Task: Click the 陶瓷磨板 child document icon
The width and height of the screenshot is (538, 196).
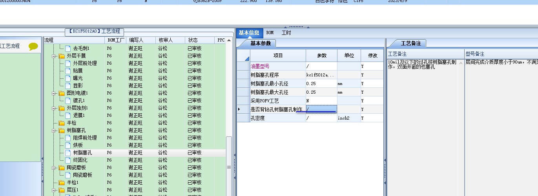Action: pyautogui.click(x=68, y=175)
